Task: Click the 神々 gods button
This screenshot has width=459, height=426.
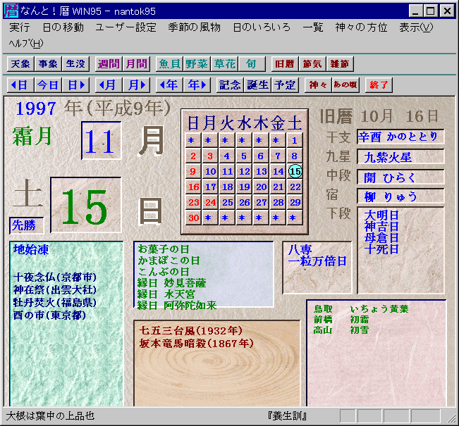Action: pyautogui.click(x=318, y=85)
